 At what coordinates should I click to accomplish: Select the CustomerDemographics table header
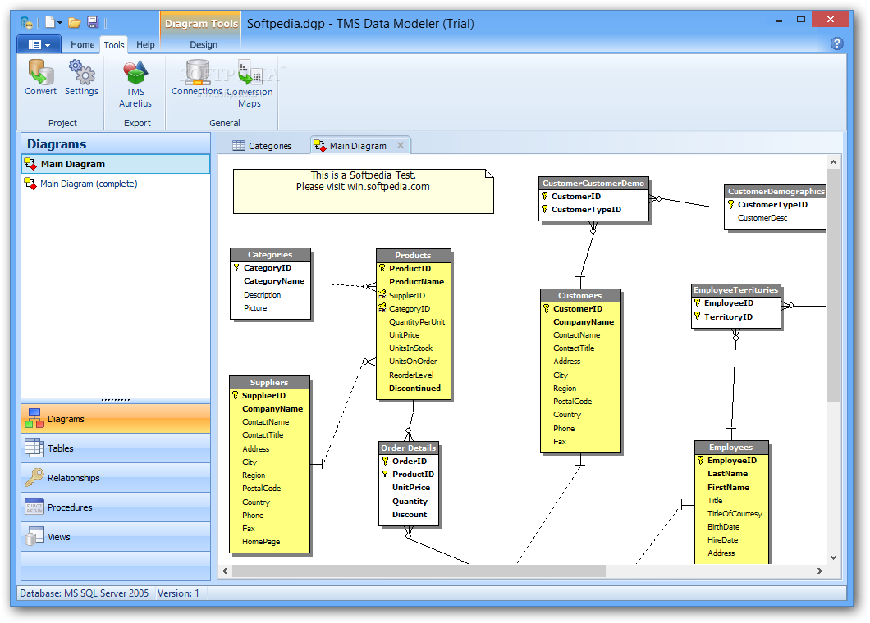coord(776,191)
